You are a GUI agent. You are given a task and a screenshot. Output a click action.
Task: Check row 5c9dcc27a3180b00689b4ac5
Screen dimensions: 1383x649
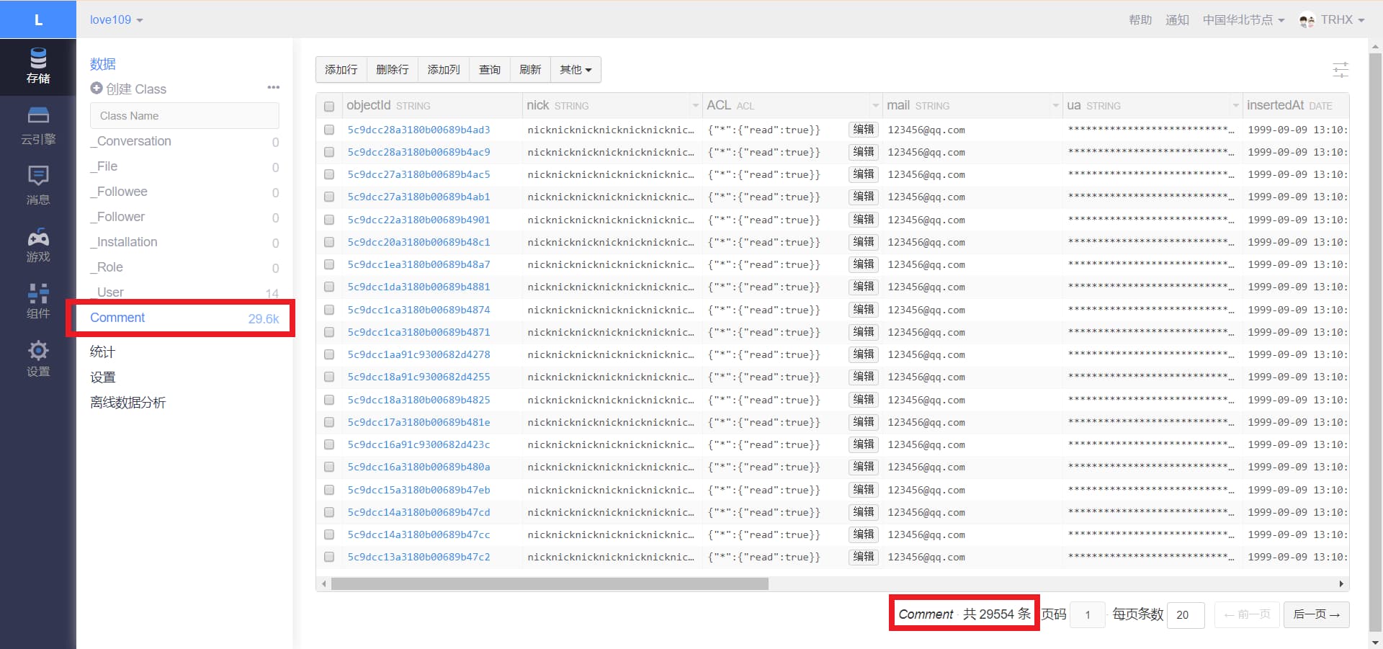[x=329, y=174]
